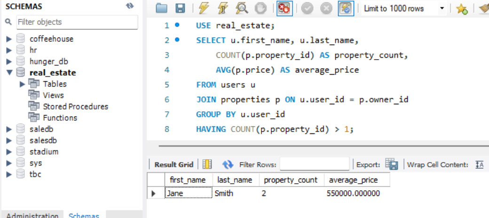Viewport: 489px width, 218px height.
Task: Execute the query with the lightning bolt icon
Action: [204, 8]
